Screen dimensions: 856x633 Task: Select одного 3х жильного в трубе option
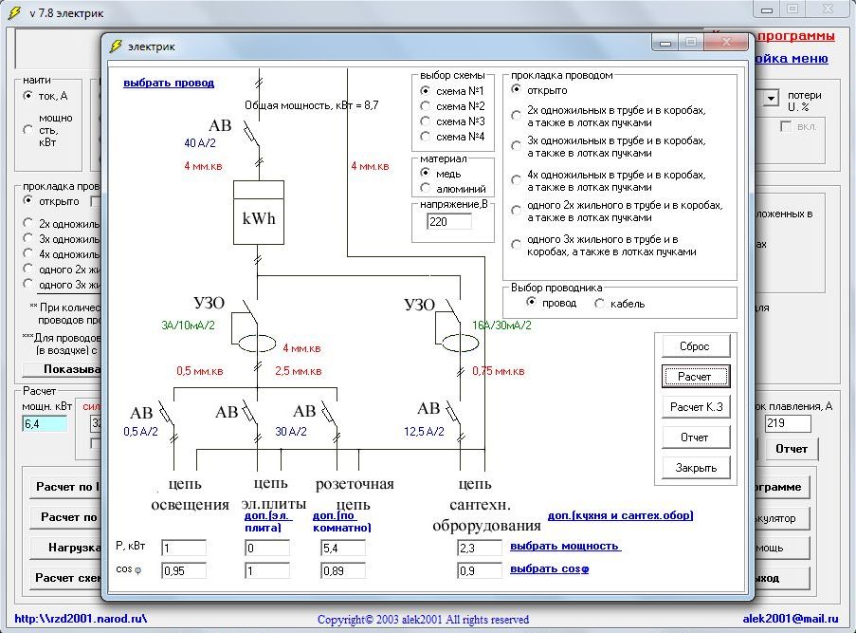point(517,246)
